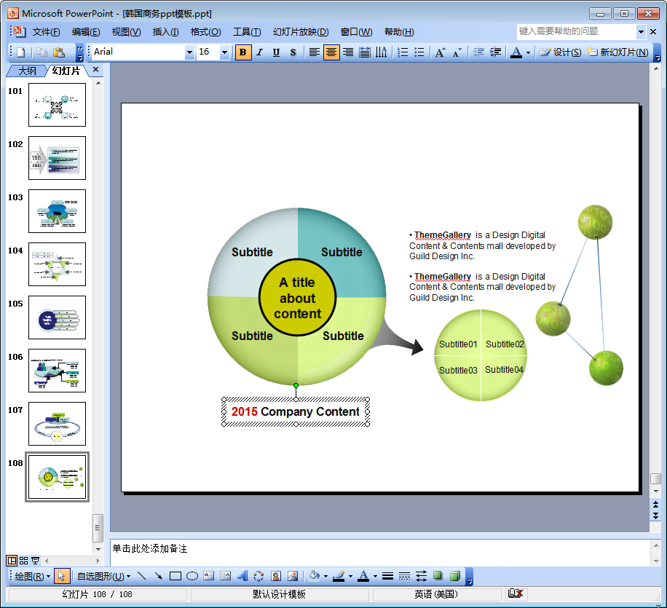The height and width of the screenshot is (608, 667).
Task: Open the Arial font name dropdown
Action: click(190, 52)
